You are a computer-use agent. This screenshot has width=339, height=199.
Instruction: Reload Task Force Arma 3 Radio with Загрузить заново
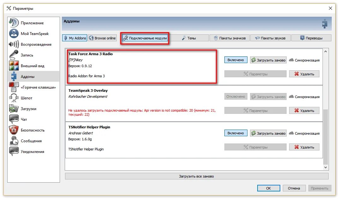(268, 60)
